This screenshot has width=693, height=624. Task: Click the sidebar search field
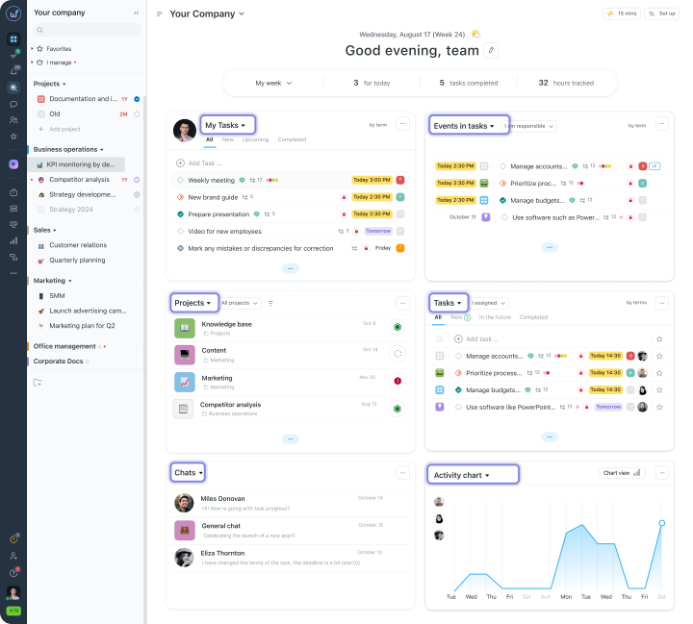pos(87,30)
